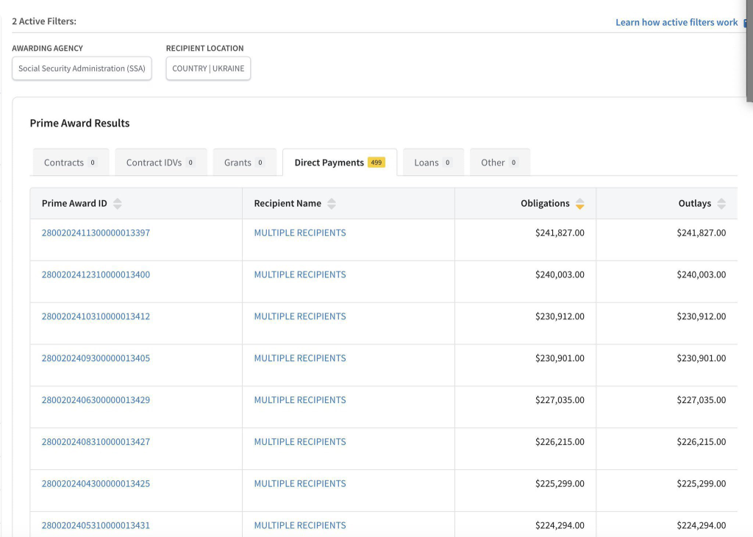The width and height of the screenshot is (753, 537).
Task: Open the Contract IDVs tab
Action: (x=160, y=163)
